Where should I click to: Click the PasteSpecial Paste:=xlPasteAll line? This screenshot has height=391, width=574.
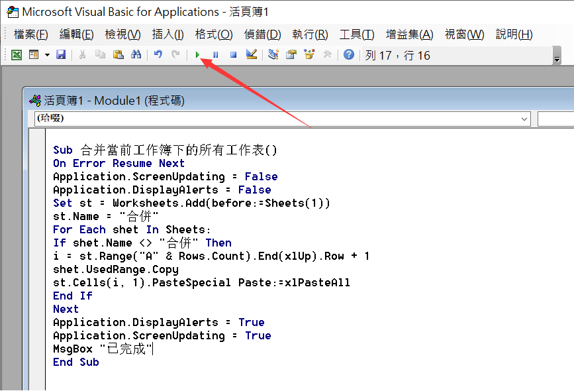[201, 283]
